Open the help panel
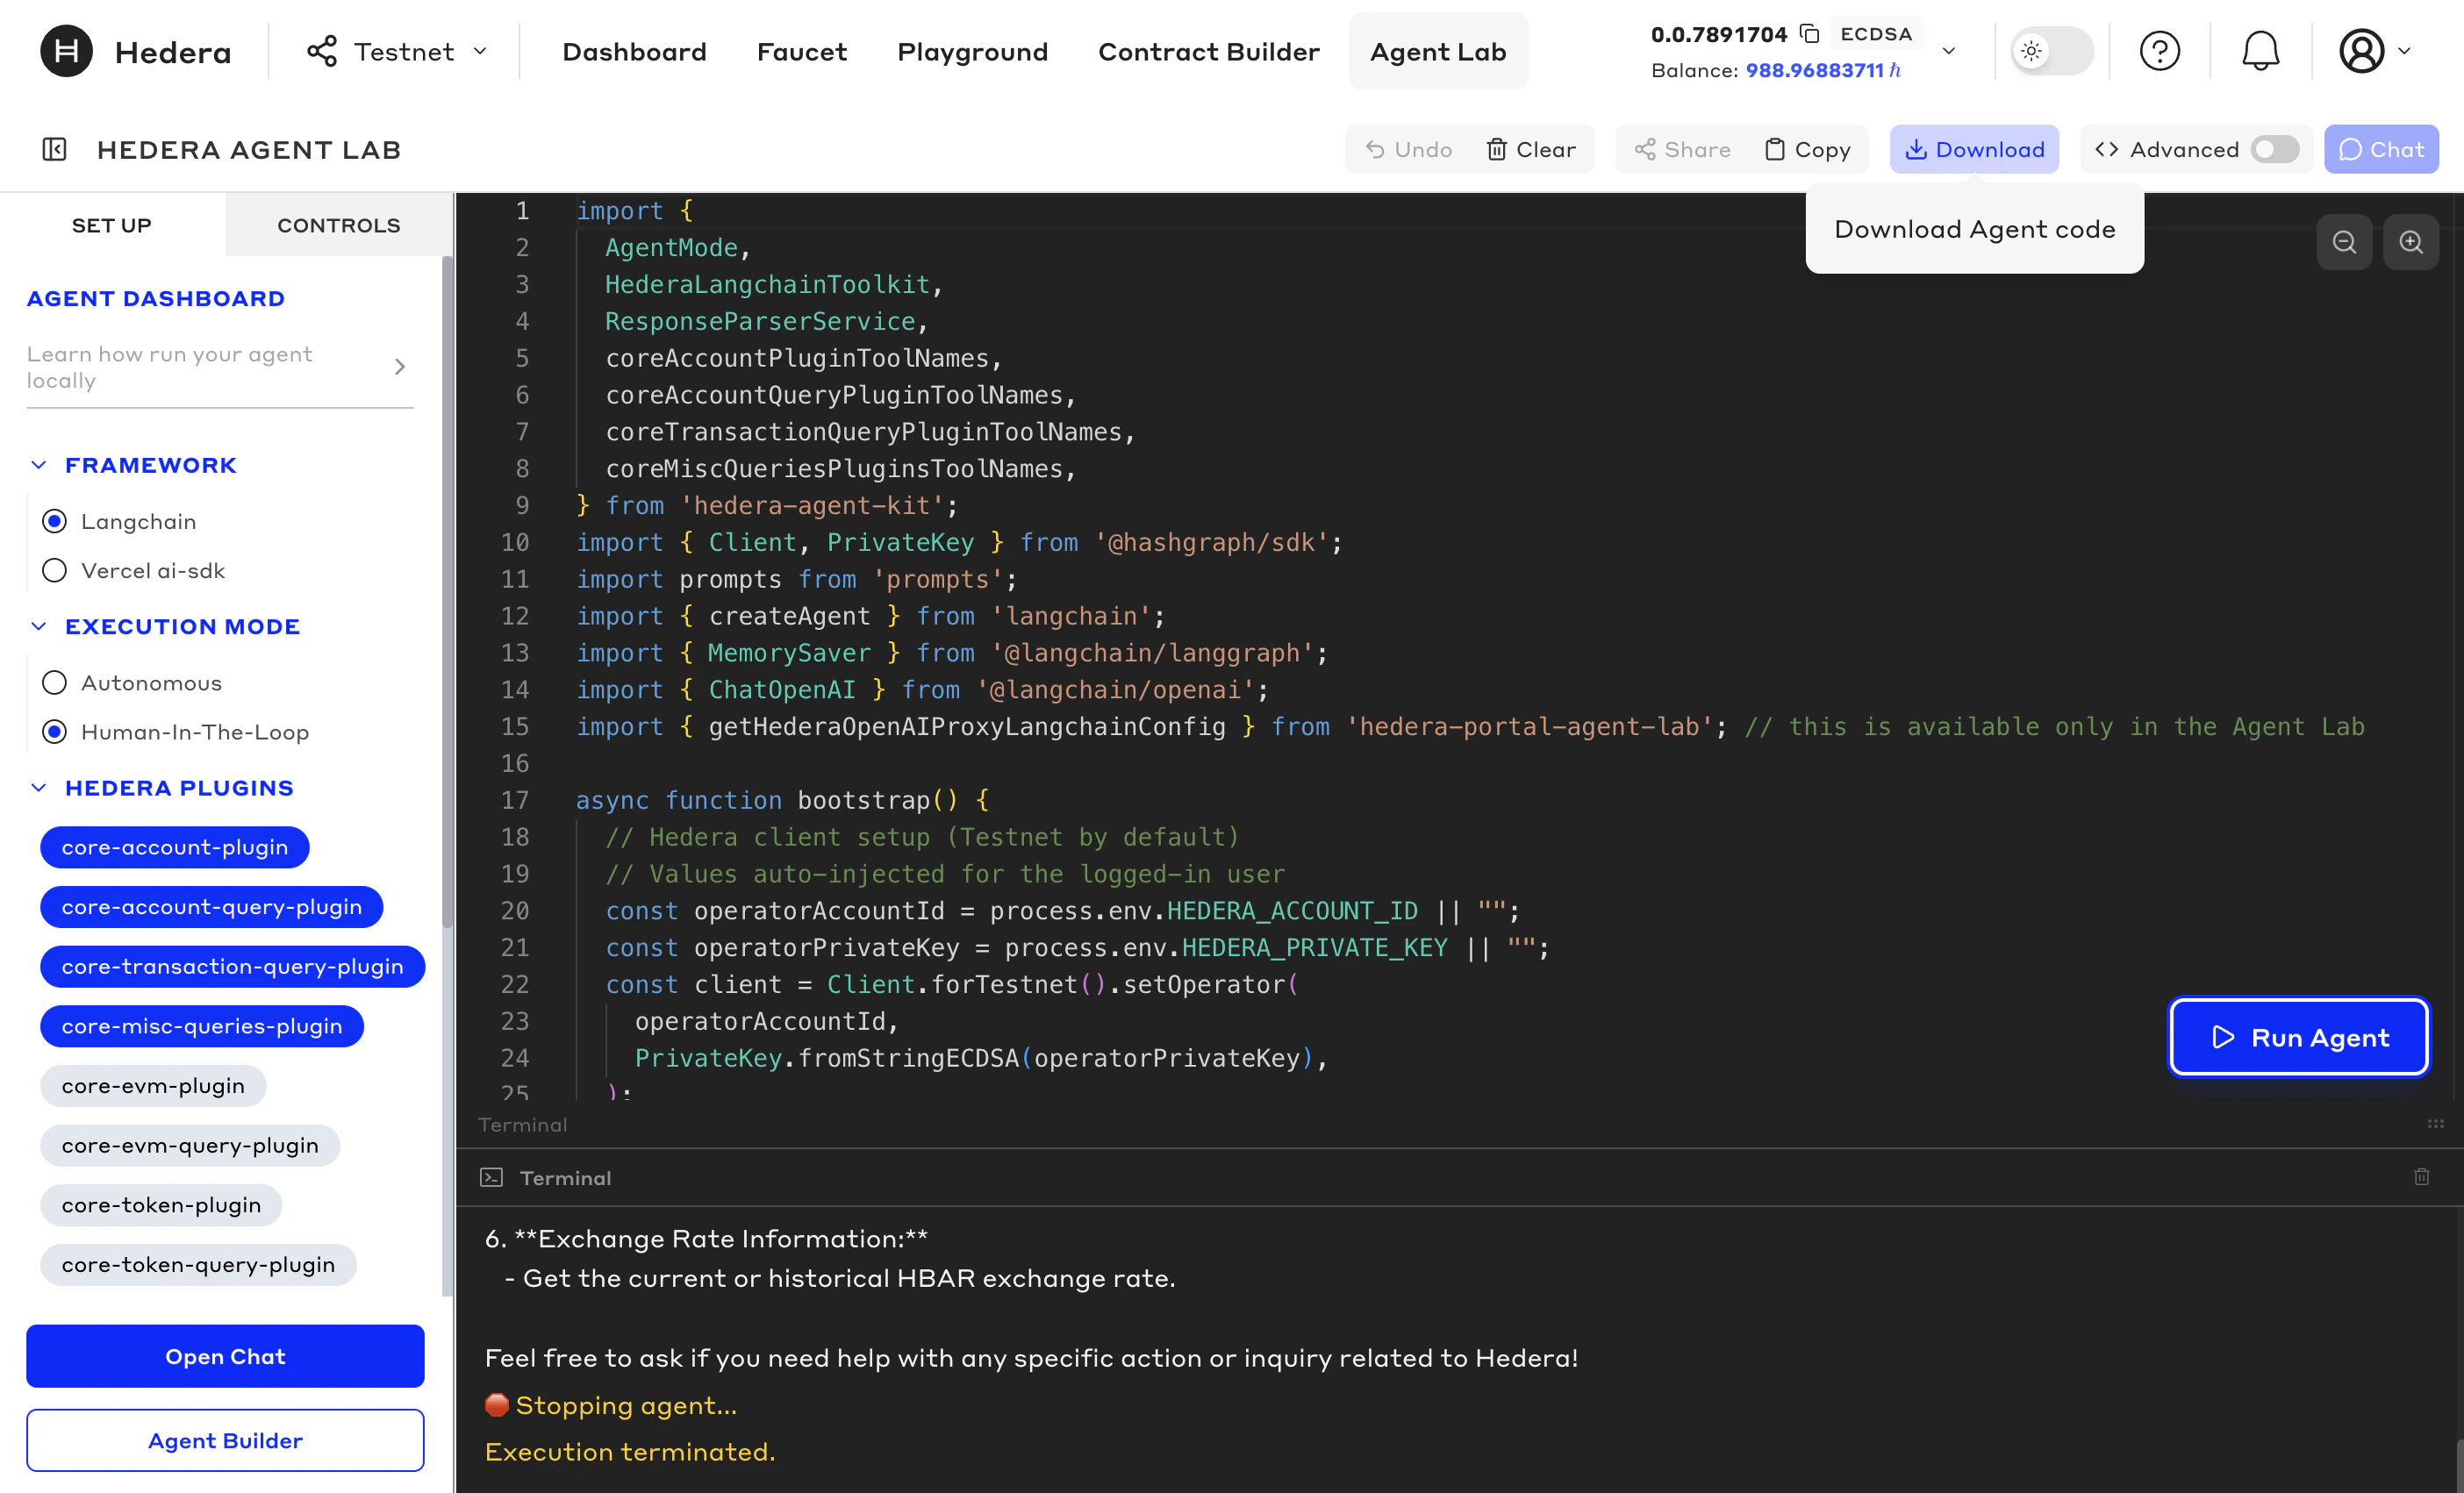Viewport: 2464px width, 1493px height. click(x=2160, y=51)
